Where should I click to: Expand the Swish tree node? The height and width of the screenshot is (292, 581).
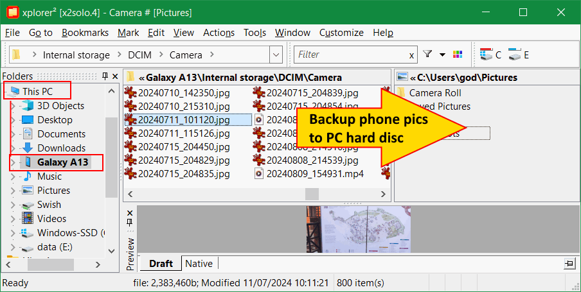(x=13, y=205)
